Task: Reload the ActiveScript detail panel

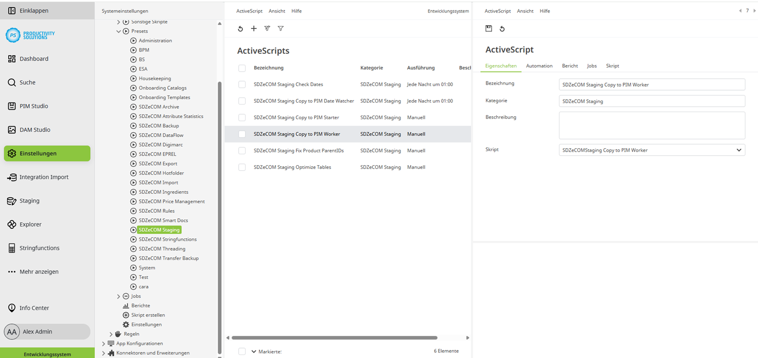Action: click(502, 29)
